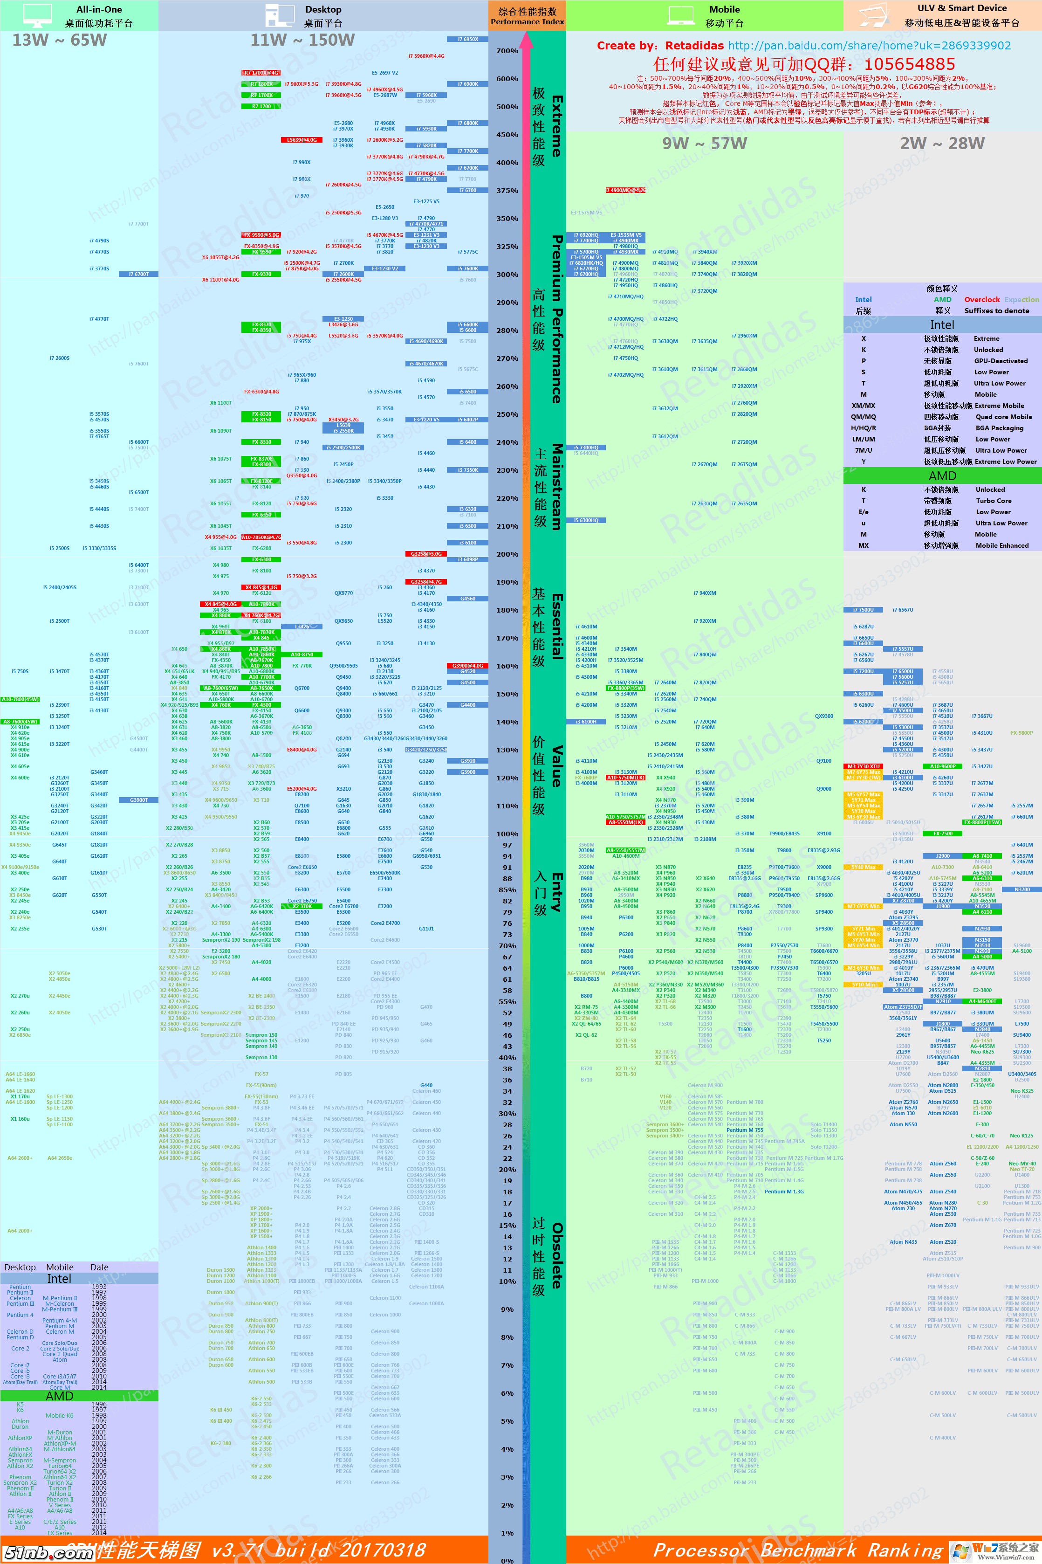Viewport: 1042px width, 1564px height.
Task: Select the 'R7 1800X' entry
Action: click(261, 84)
